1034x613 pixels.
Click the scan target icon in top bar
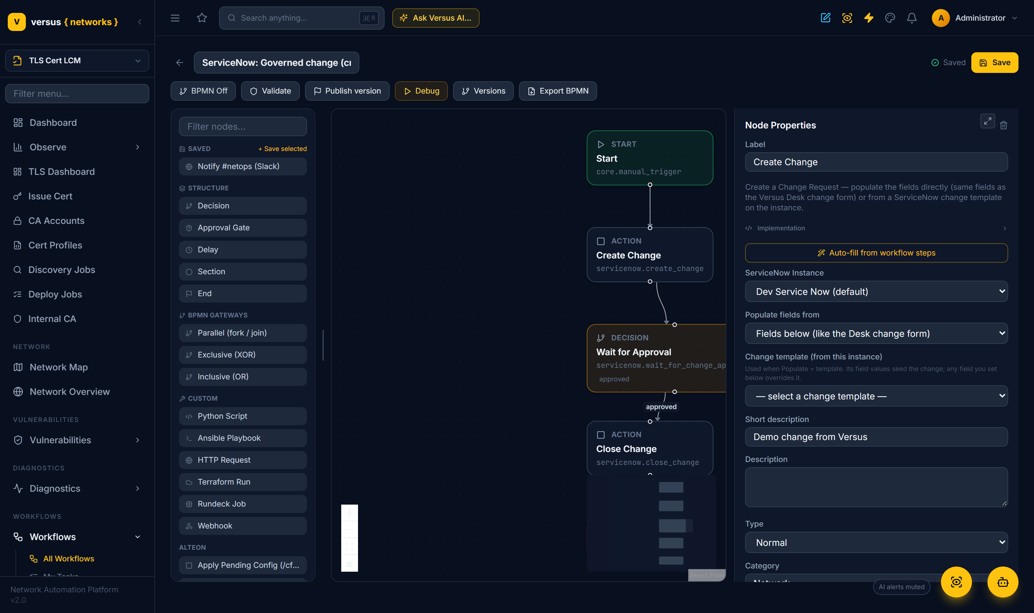(x=847, y=18)
